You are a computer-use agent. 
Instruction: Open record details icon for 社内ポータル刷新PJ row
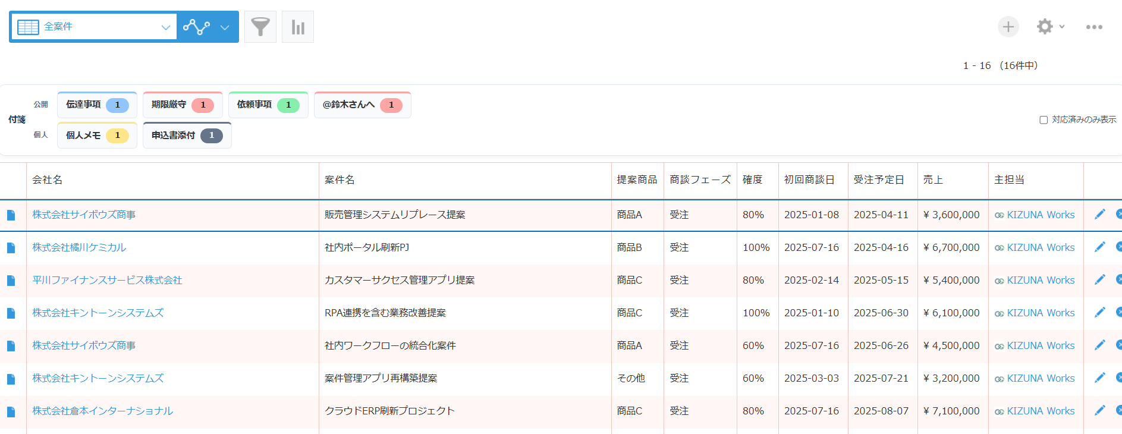tap(11, 248)
